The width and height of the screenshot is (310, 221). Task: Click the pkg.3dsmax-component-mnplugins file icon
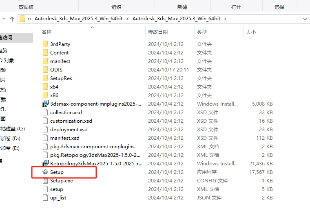coord(45,146)
